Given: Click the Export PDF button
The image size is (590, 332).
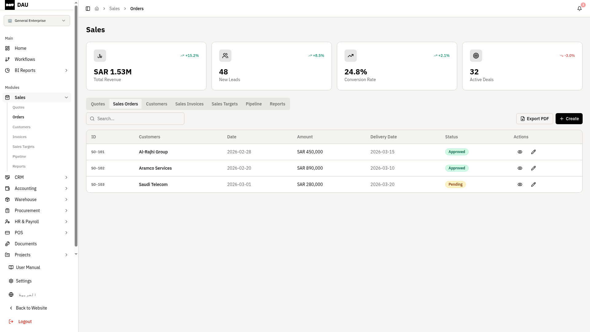Looking at the screenshot, I should pos(534,119).
